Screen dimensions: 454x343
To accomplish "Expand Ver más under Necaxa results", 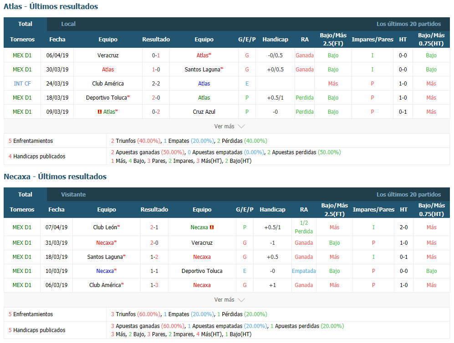I will click(230, 300).
